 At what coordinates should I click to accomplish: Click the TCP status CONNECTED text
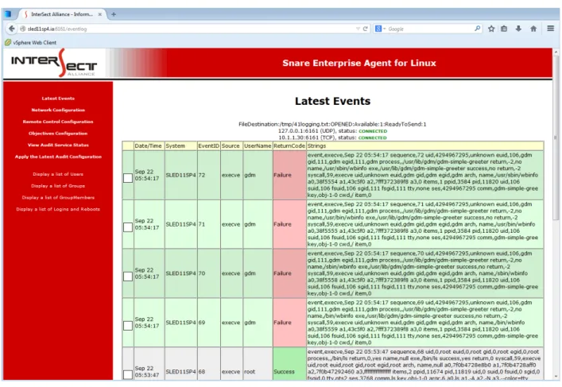pyautogui.click(x=373, y=137)
